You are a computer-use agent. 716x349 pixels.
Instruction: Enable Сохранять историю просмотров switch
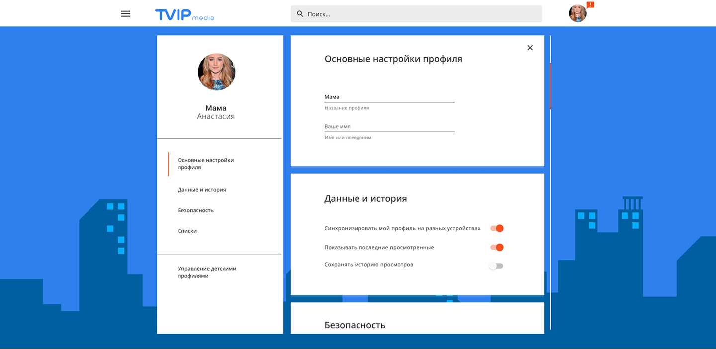pos(496,266)
